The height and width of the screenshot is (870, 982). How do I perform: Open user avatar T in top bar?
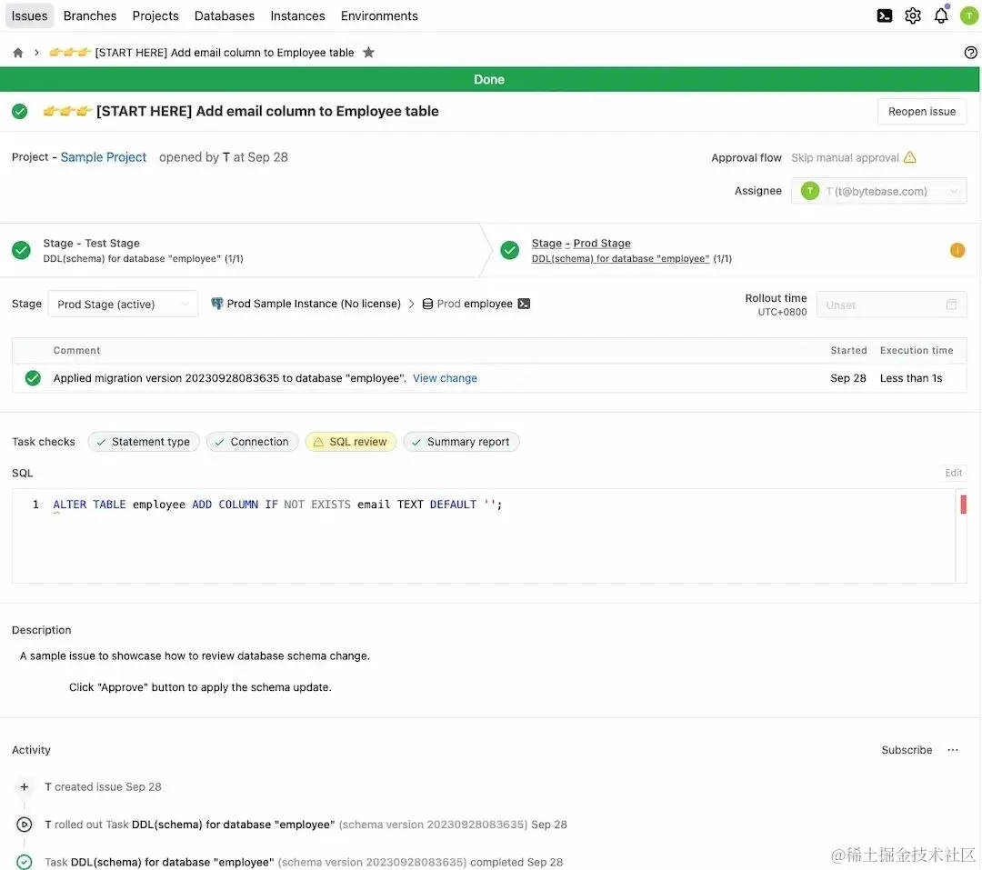tap(968, 15)
